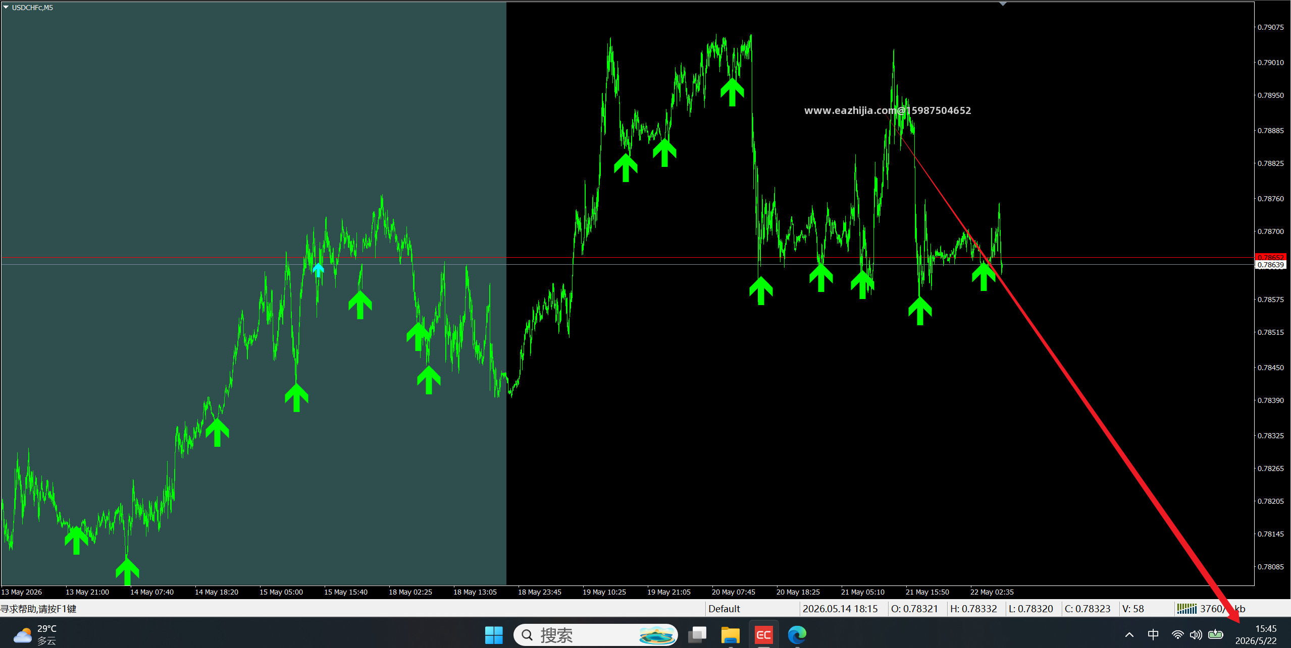Click the F1 help hint in status bar
The width and height of the screenshot is (1291, 648).
pyautogui.click(x=38, y=609)
